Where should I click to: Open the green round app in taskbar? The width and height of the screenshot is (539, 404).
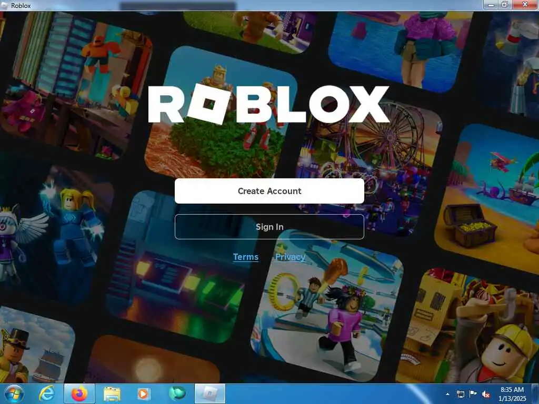177,393
